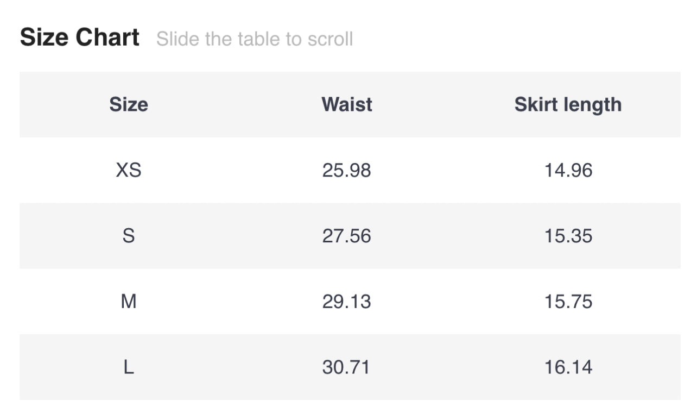Viewport: 697px width, 413px height.
Task: Click the word 'length' in the header
Action: 593,105
